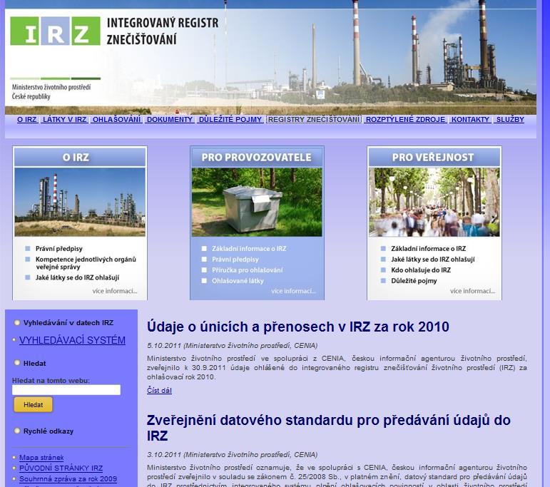Screen dimensions: 550x487
Task: Open Právní předpisy in provozovatele card
Action: (x=235, y=260)
